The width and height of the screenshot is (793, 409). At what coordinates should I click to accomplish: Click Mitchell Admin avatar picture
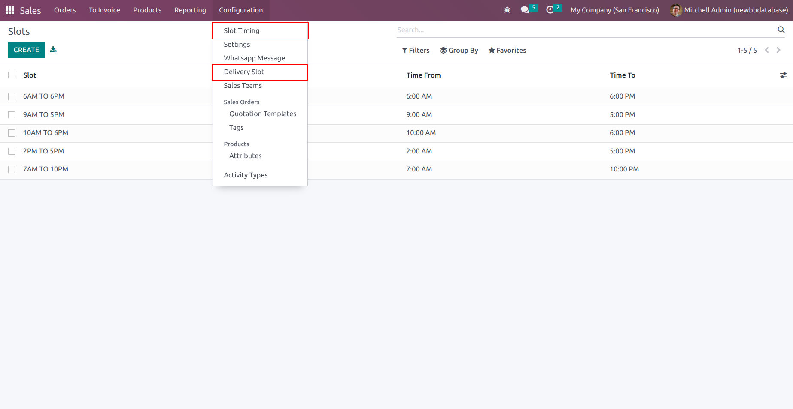click(x=676, y=10)
